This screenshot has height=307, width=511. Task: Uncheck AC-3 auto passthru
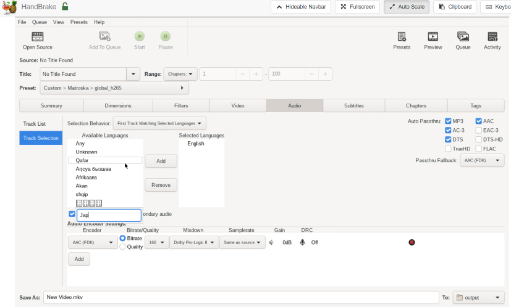coord(448,130)
